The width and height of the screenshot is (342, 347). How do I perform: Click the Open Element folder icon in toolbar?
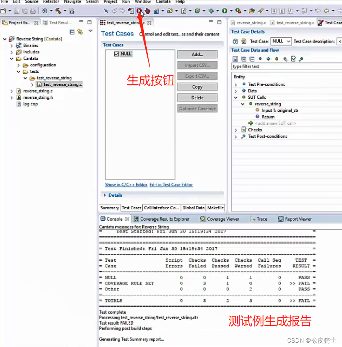(252, 10)
